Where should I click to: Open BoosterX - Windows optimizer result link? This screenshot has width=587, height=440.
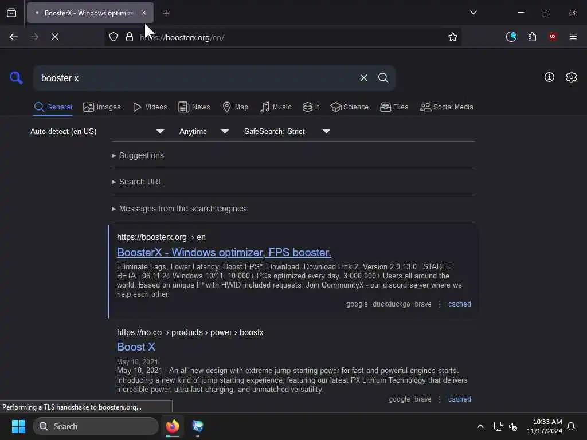tap(224, 253)
